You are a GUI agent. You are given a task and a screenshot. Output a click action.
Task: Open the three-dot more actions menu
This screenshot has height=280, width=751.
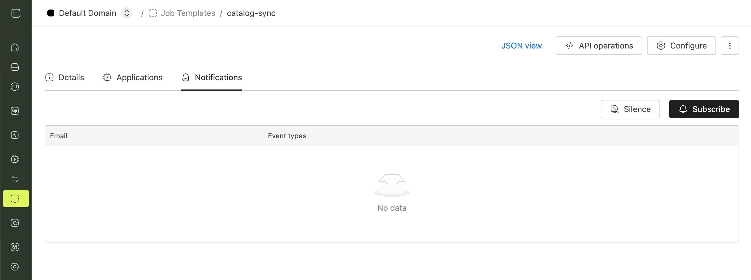[729, 46]
